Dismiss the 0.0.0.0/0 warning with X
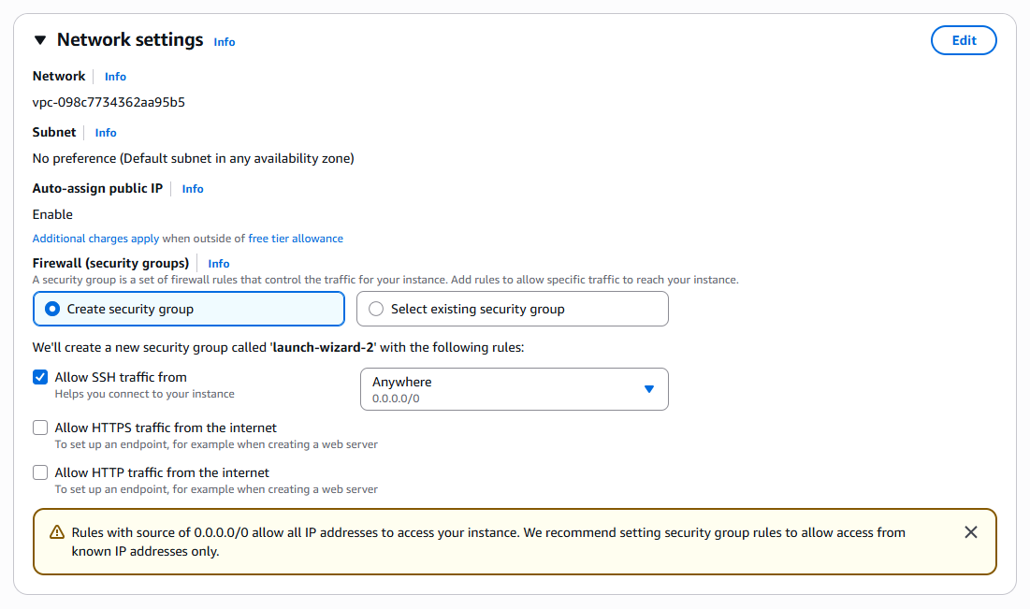This screenshot has height=609, width=1030. 971,532
